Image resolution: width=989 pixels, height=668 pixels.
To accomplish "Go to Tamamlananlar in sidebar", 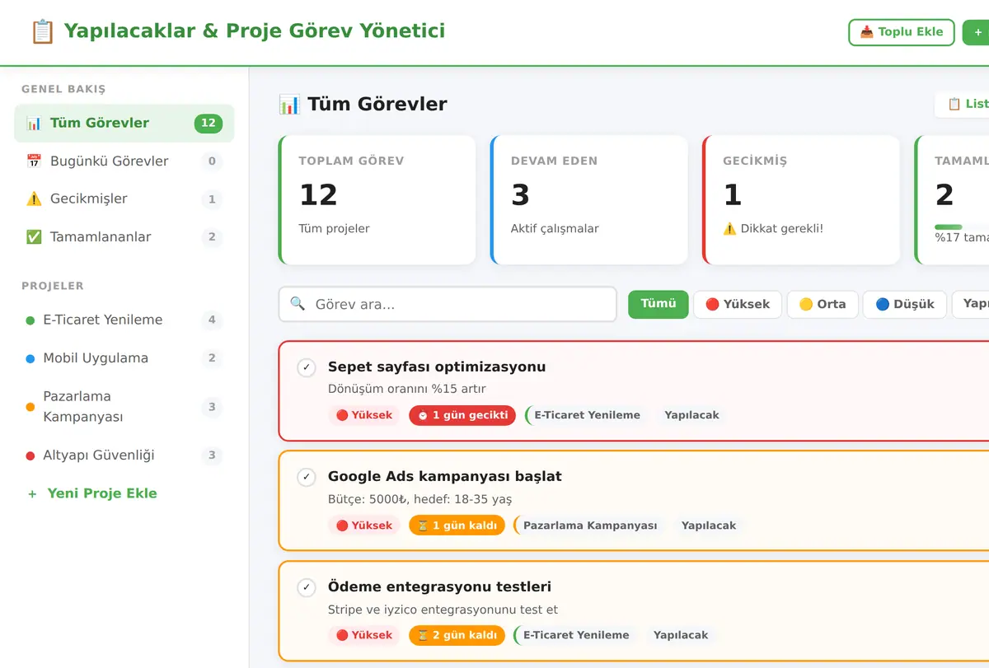I will pos(124,237).
